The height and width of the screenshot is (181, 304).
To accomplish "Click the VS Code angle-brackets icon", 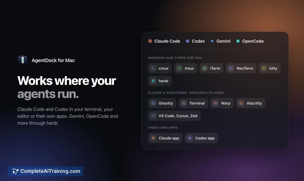I will coord(153,116).
